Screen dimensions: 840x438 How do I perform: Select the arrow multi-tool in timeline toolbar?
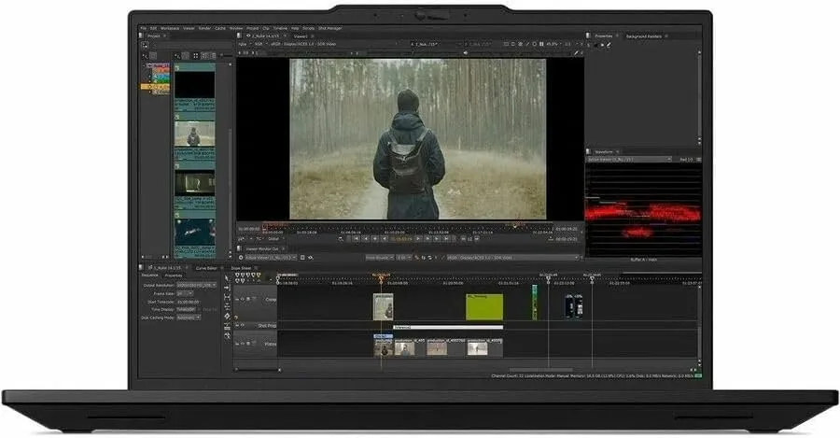pyautogui.click(x=227, y=278)
